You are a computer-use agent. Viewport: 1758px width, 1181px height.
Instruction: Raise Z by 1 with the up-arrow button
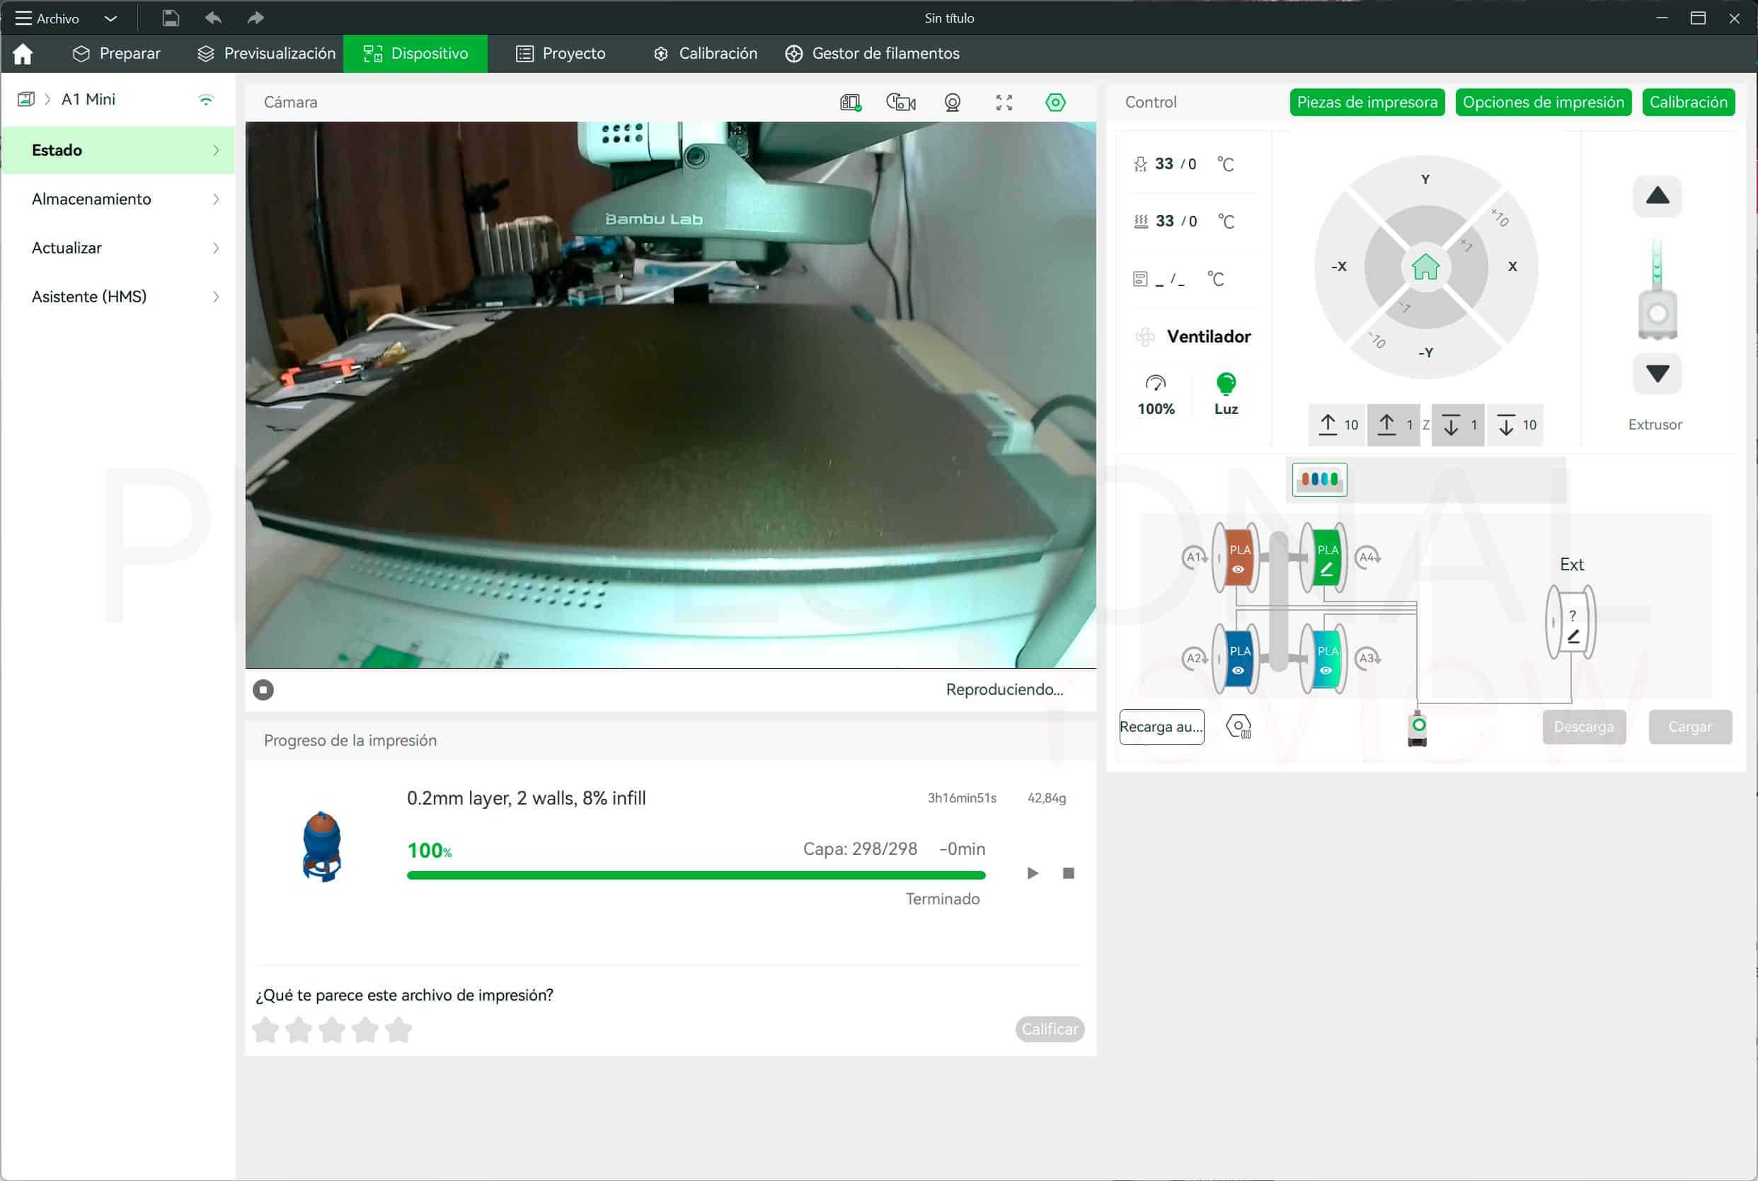(1394, 425)
